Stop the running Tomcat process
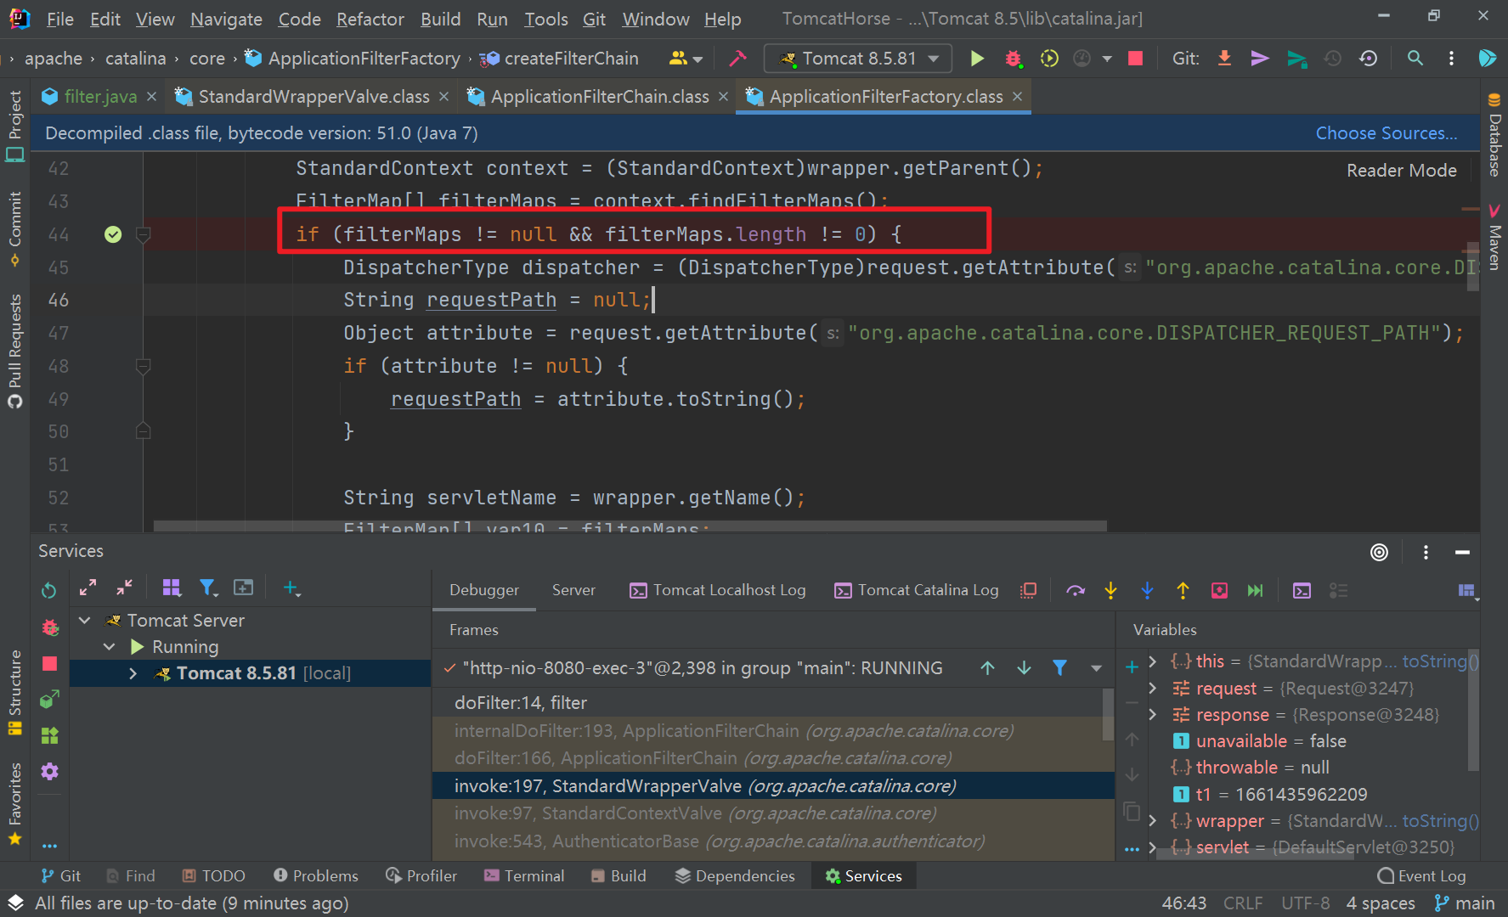This screenshot has width=1508, height=917. 1136,58
